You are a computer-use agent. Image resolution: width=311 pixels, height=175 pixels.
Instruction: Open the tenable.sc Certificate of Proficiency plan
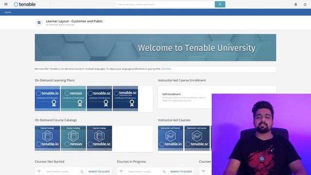(x=99, y=98)
